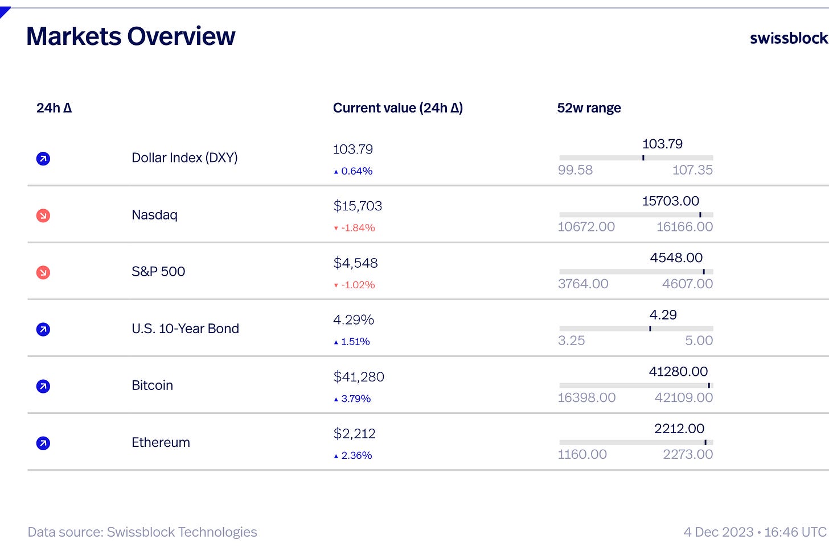Click the -1.02% change for S&P 500
This screenshot has height=552, width=829.
click(354, 285)
